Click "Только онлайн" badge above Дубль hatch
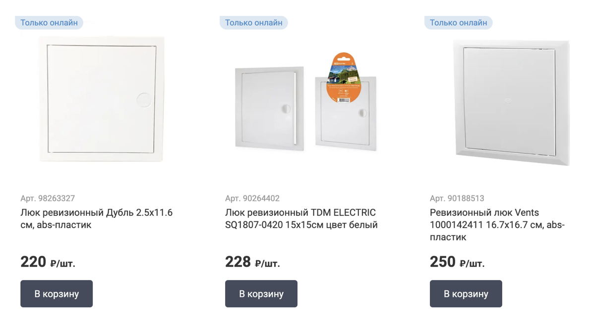 pyautogui.click(x=49, y=23)
